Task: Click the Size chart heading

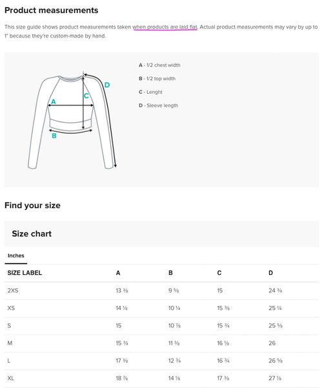Action: (32, 233)
